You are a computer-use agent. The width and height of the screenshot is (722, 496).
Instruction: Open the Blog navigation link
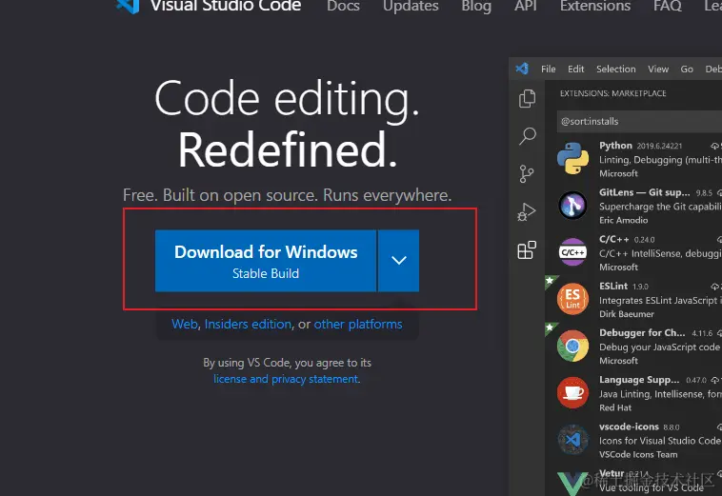476,6
